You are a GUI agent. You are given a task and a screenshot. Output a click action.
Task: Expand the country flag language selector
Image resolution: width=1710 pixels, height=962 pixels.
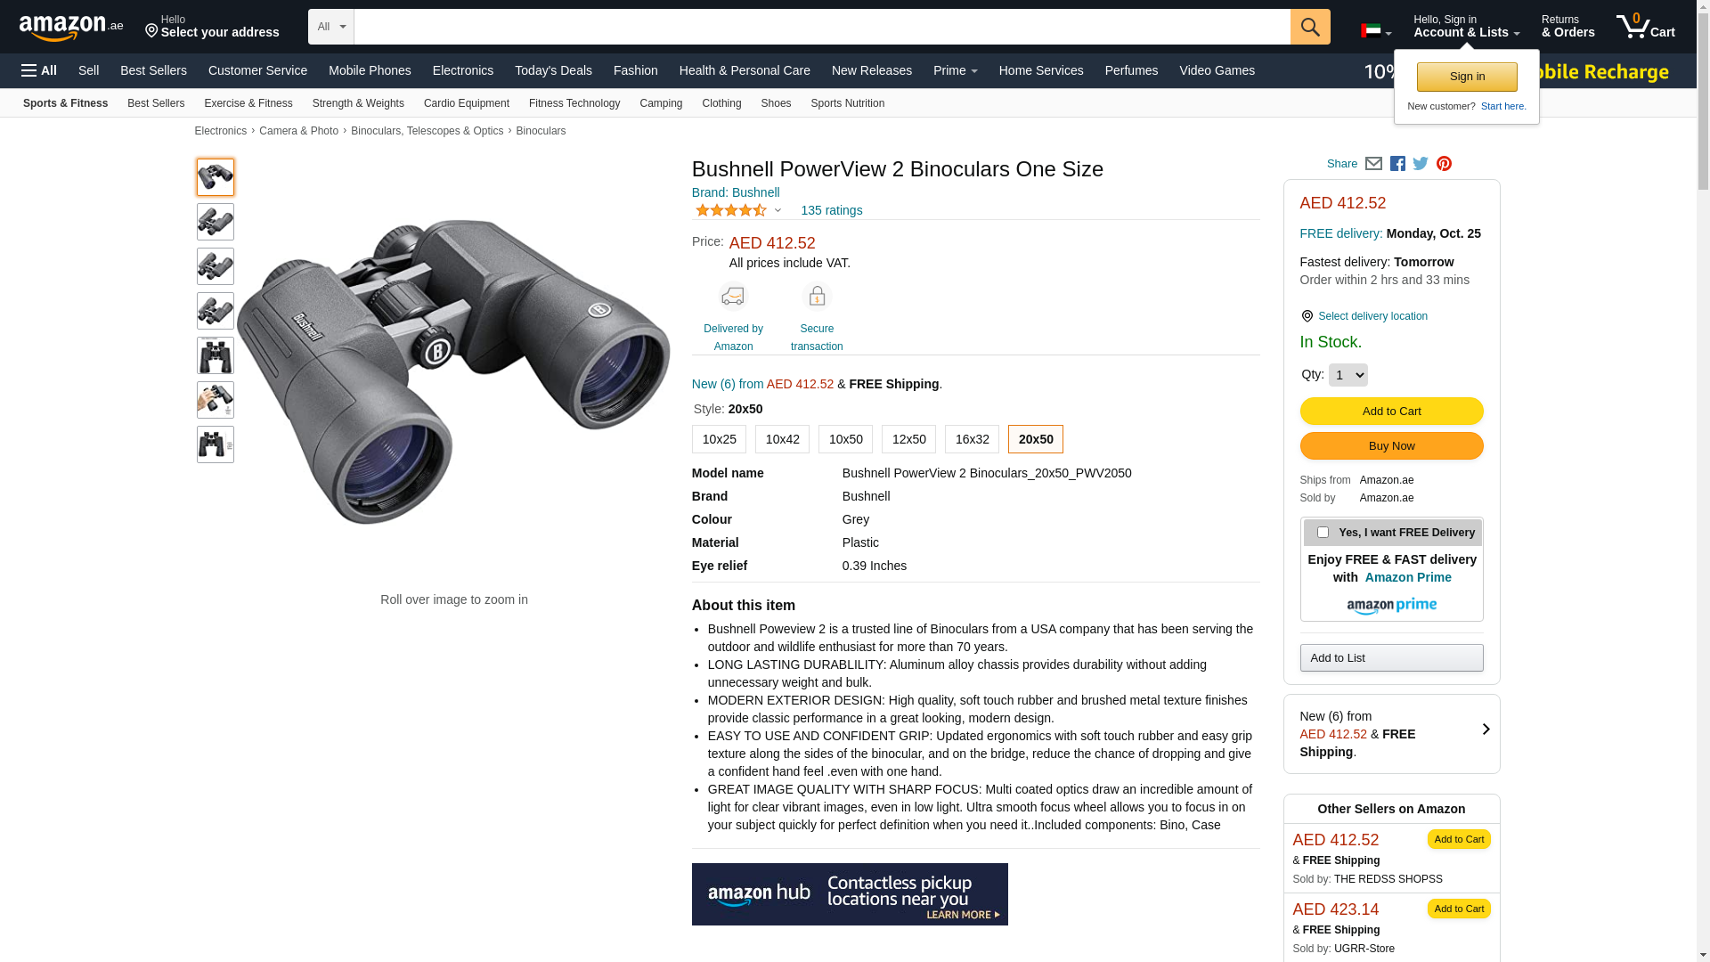click(1376, 32)
